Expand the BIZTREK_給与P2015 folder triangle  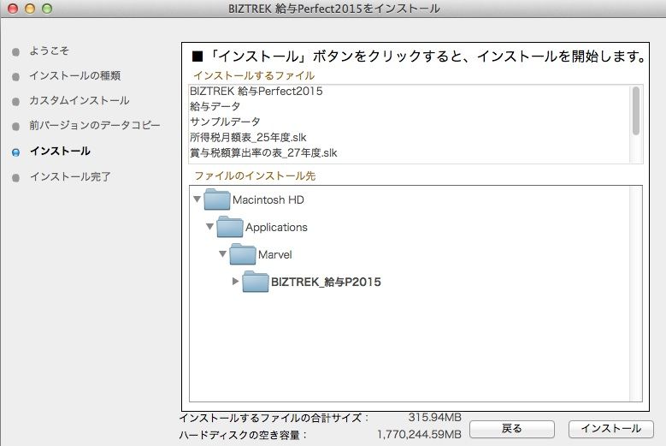235,281
